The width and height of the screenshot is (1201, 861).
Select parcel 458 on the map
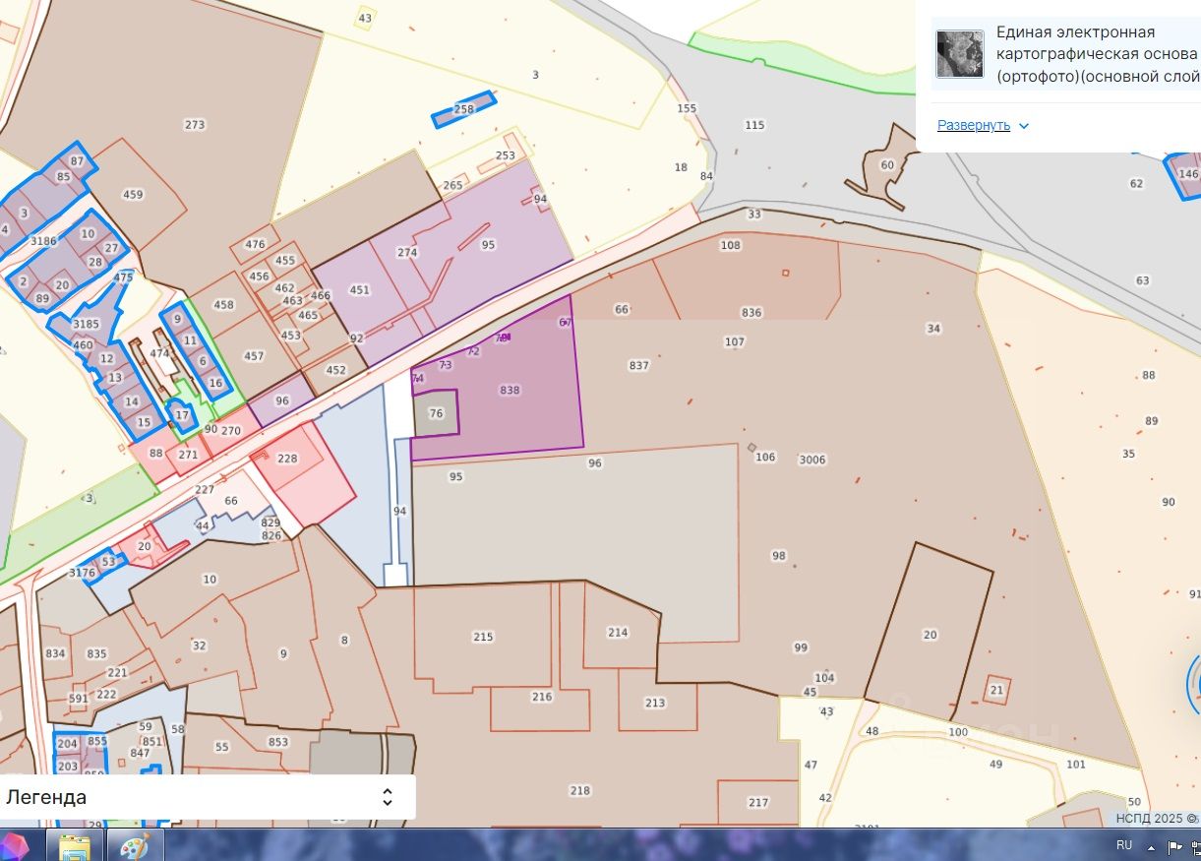224,305
